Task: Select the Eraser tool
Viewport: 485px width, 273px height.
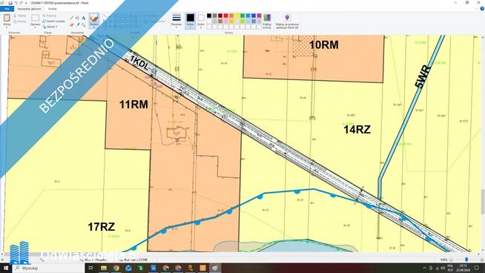Action: (72, 24)
